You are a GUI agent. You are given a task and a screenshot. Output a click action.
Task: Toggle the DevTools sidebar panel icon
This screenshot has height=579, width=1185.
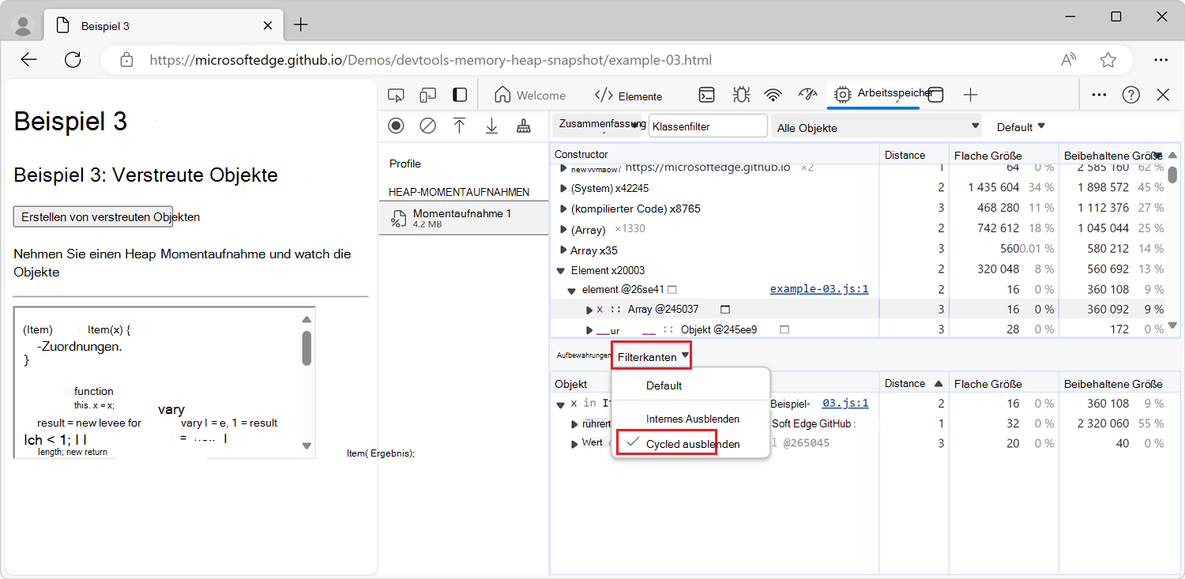460,96
